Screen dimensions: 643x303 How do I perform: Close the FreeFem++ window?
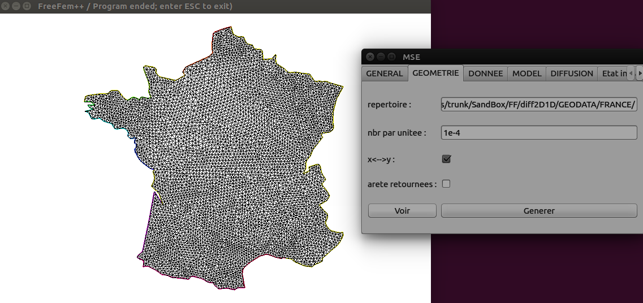pos(5,6)
